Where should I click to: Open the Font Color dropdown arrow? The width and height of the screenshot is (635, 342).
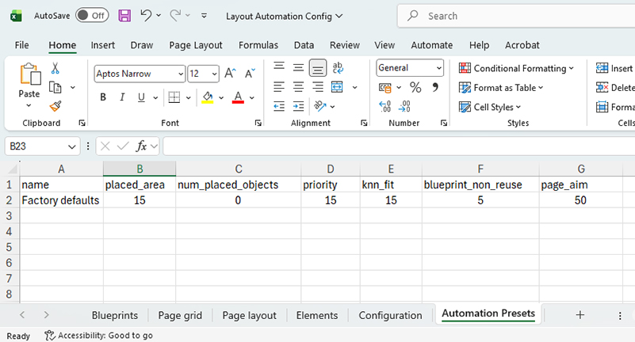pos(252,97)
